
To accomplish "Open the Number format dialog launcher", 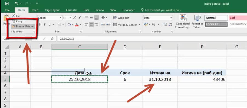I will (x=172, y=32).
